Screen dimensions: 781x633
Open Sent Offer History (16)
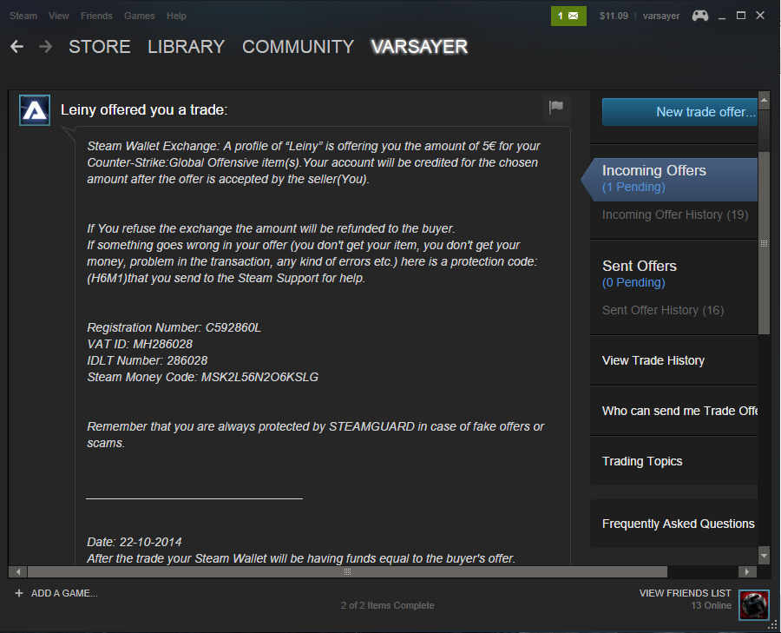663,311
